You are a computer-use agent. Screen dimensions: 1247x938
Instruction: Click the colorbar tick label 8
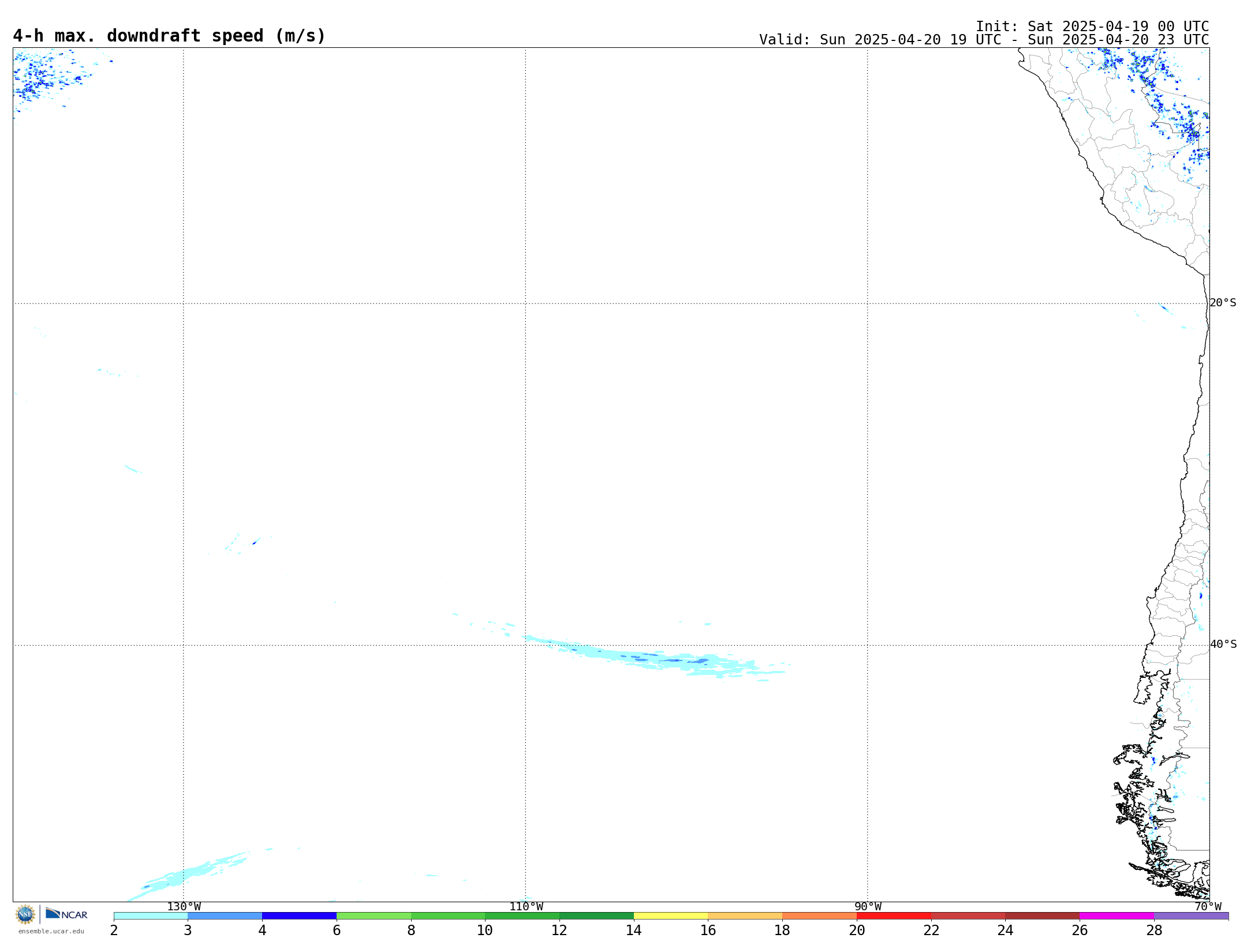click(x=411, y=930)
